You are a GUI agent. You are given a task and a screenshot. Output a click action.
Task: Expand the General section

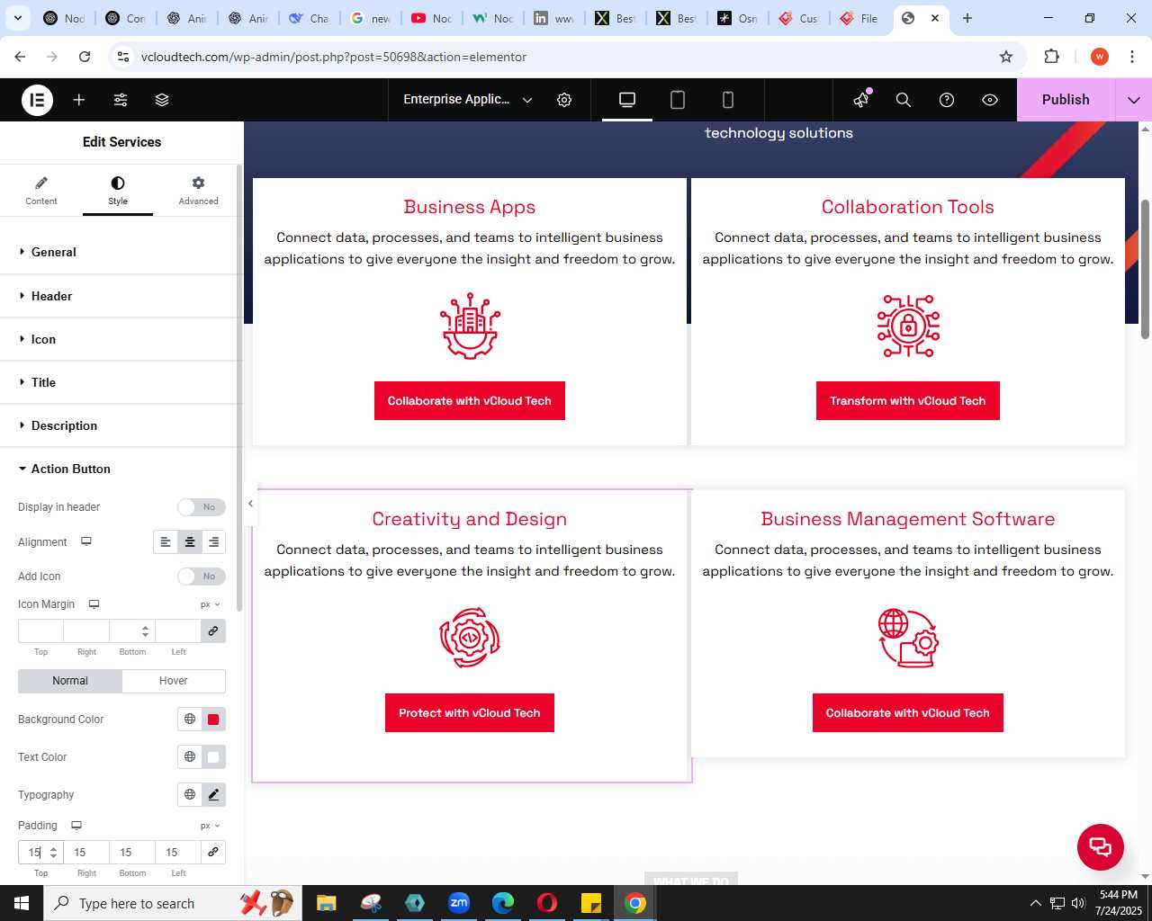[x=121, y=253]
